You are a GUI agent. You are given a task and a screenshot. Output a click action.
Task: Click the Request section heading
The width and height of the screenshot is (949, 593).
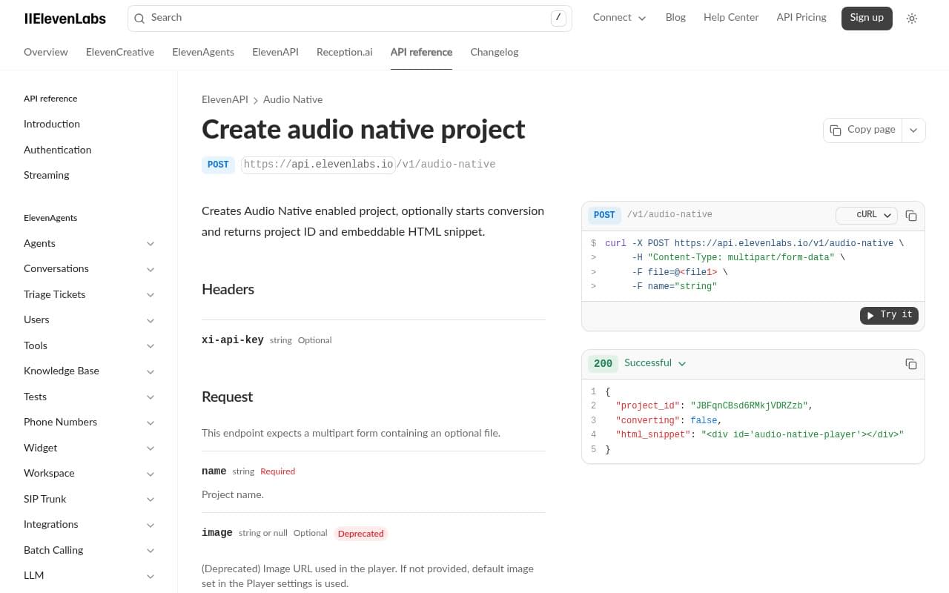tap(227, 397)
